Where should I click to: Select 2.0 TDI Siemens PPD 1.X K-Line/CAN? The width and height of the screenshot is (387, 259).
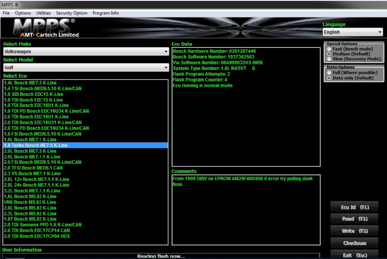[x=86, y=225]
